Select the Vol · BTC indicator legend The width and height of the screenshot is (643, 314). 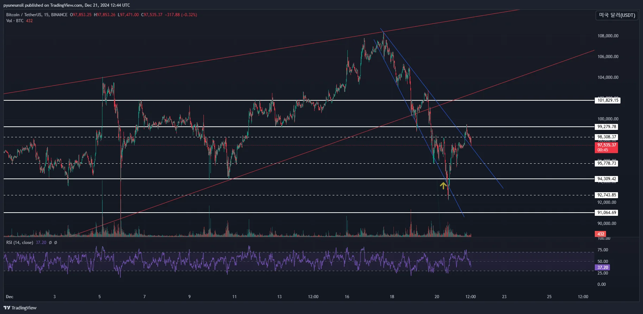click(x=15, y=21)
